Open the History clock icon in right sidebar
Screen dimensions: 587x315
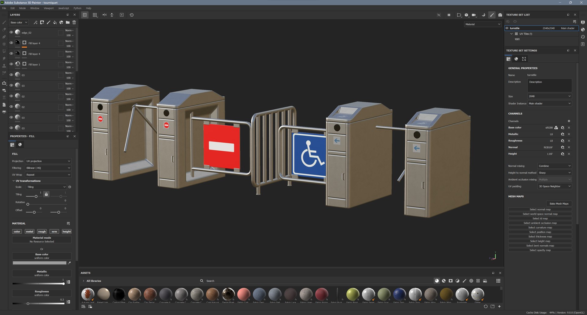click(583, 37)
